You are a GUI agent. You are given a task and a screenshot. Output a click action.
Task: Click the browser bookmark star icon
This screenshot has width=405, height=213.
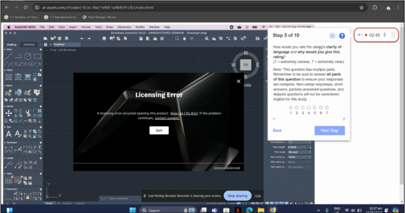coord(361,8)
